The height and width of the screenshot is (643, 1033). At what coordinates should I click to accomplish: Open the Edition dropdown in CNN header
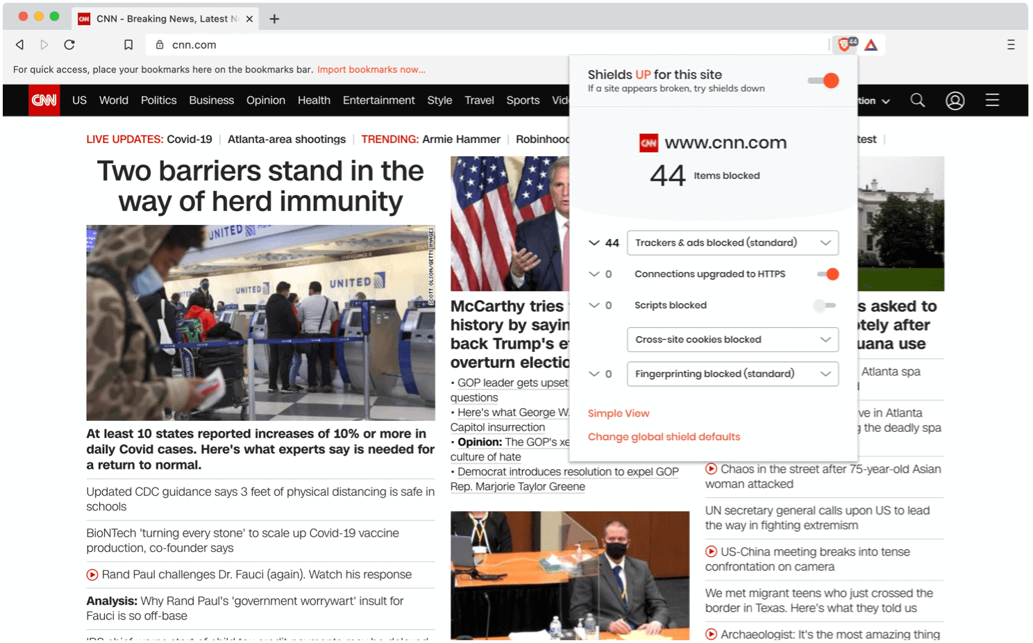pyautogui.click(x=873, y=101)
